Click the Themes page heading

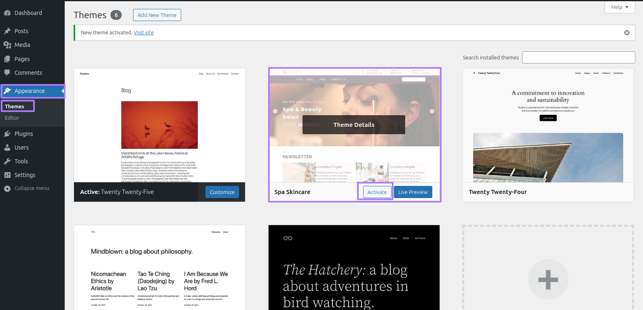(x=90, y=15)
